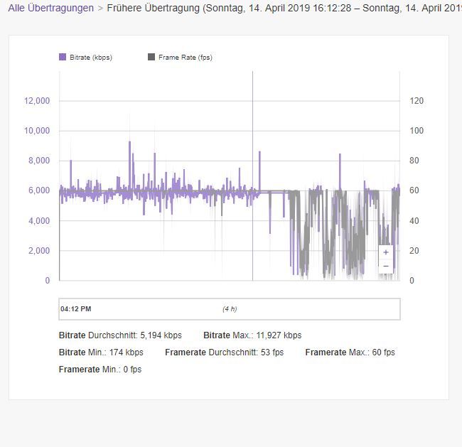
Task: Click the 6,000 bitrate axis label
Action: point(39,190)
